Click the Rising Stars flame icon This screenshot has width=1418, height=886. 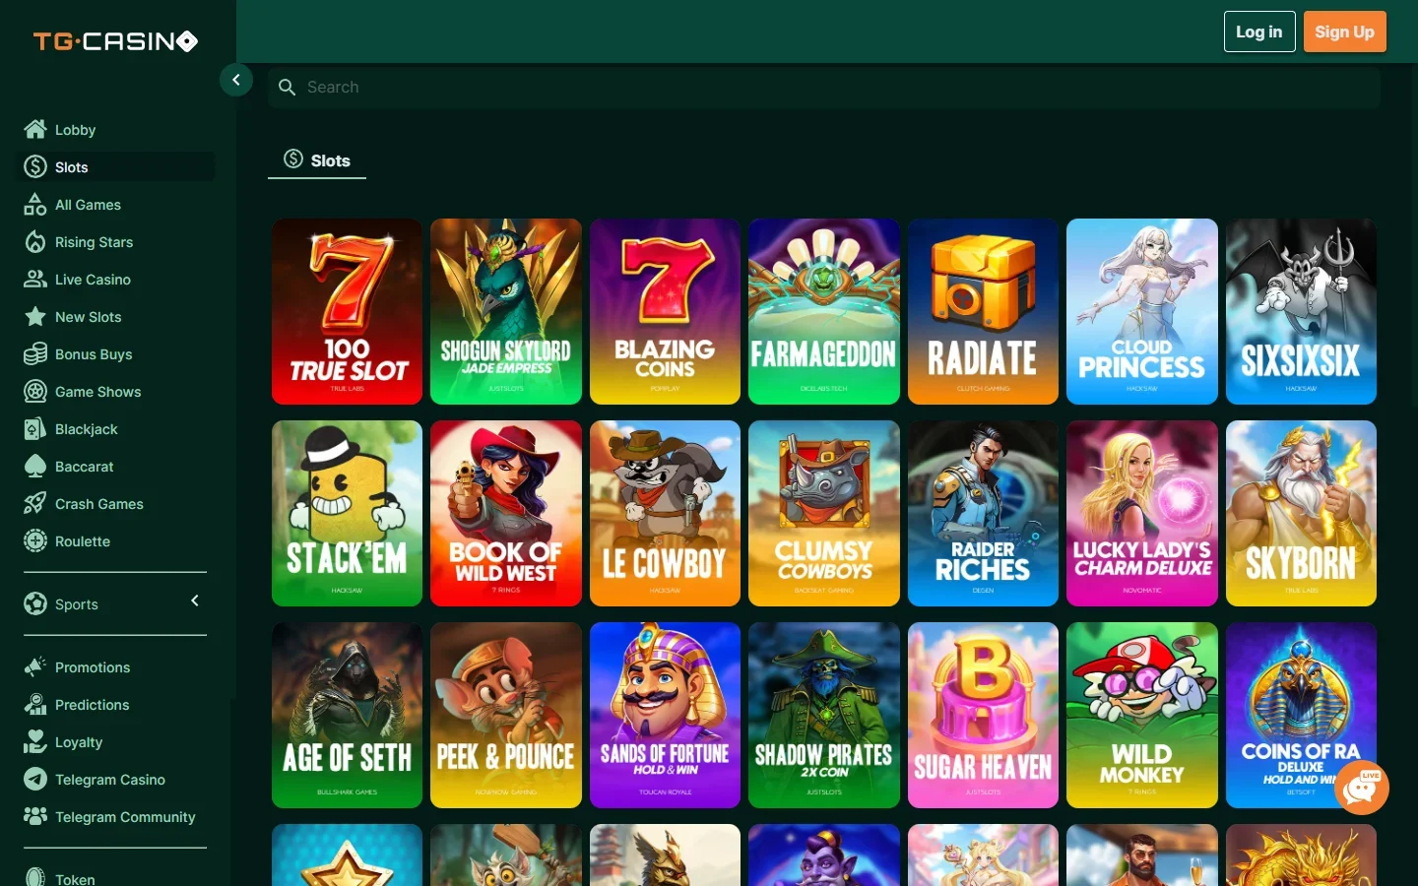click(35, 241)
